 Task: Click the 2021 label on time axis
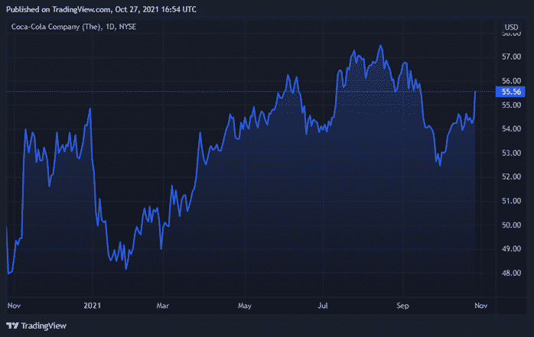pos(93,306)
